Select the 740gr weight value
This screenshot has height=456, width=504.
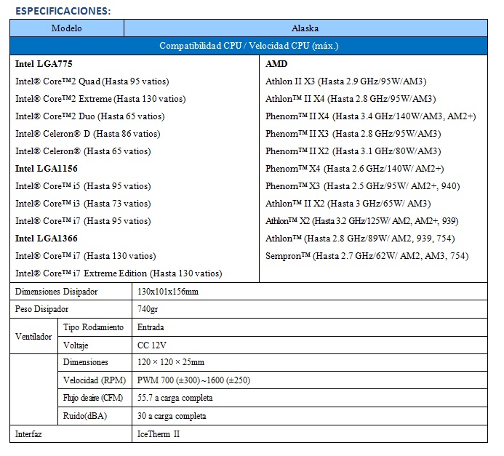(148, 310)
